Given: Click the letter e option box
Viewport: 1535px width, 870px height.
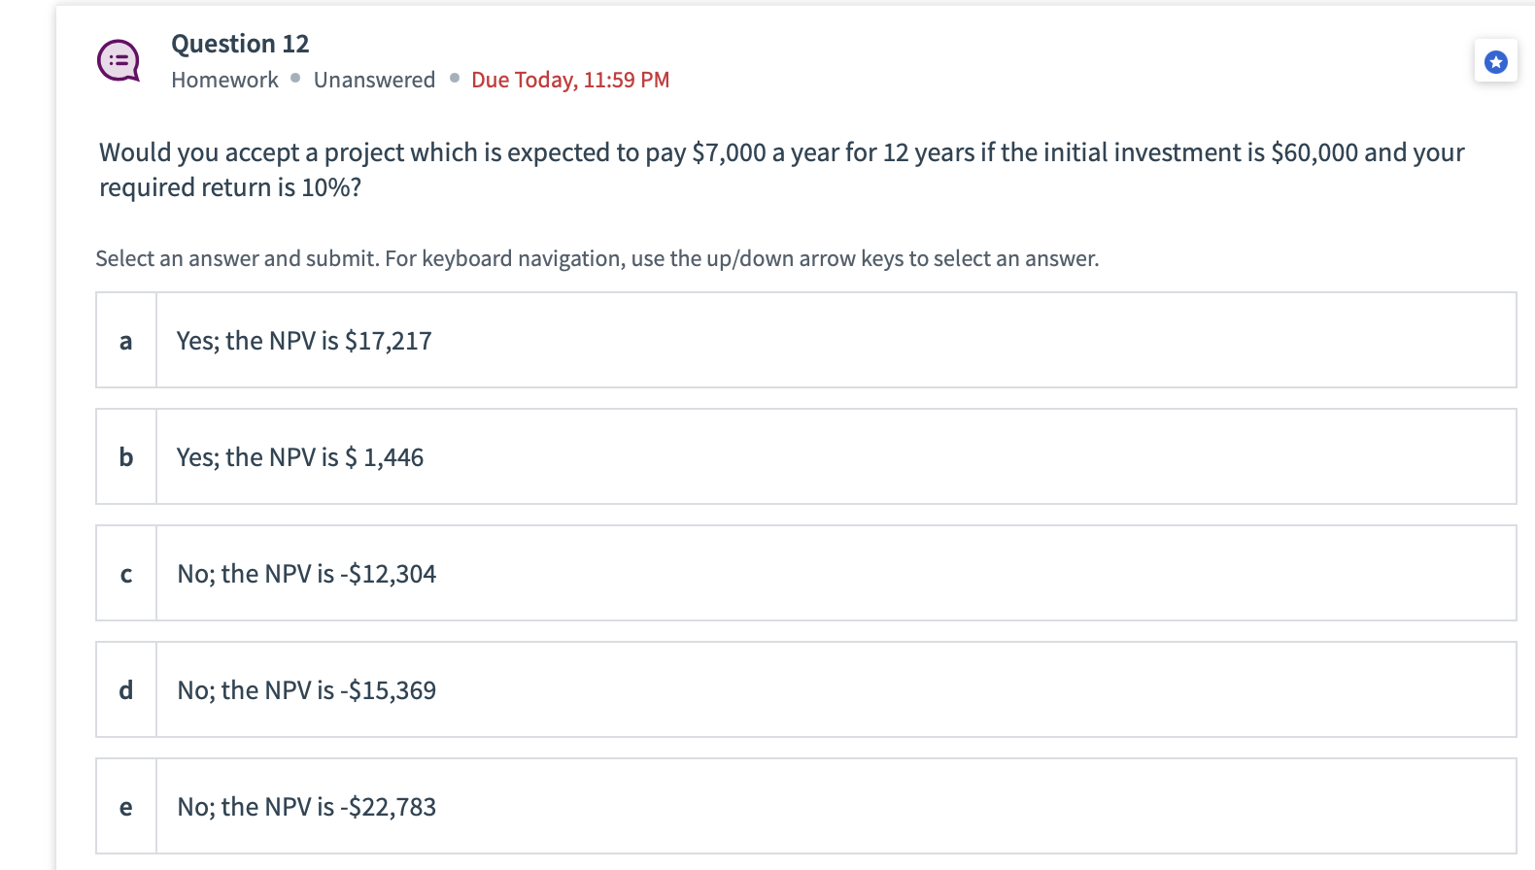Looking at the screenshot, I should point(126,807).
